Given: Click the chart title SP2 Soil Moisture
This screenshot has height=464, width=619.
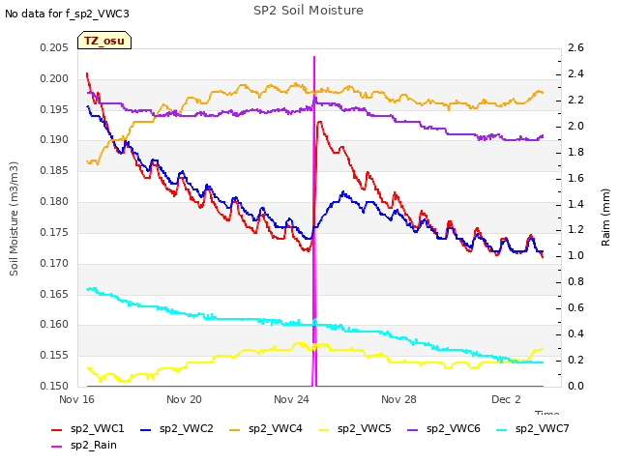Looking at the screenshot, I should pyautogui.click(x=309, y=11).
